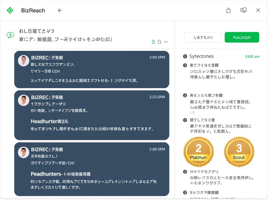Open the Peadhunters message heading
The height and width of the screenshot is (201, 268).
[61, 174]
